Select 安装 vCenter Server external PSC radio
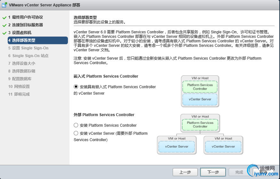280x179 pixels. [76, 133]
